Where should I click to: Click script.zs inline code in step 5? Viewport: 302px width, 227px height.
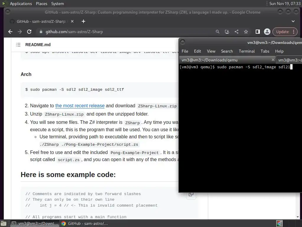click(68, 160)
